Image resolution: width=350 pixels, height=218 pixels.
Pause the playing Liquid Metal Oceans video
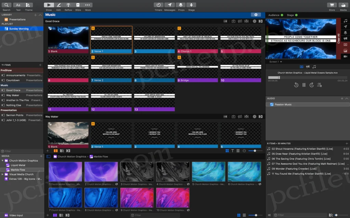coord(304,85)
